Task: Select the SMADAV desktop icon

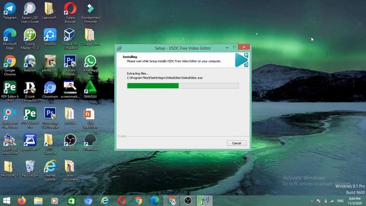Action: [x=90, y=90]
